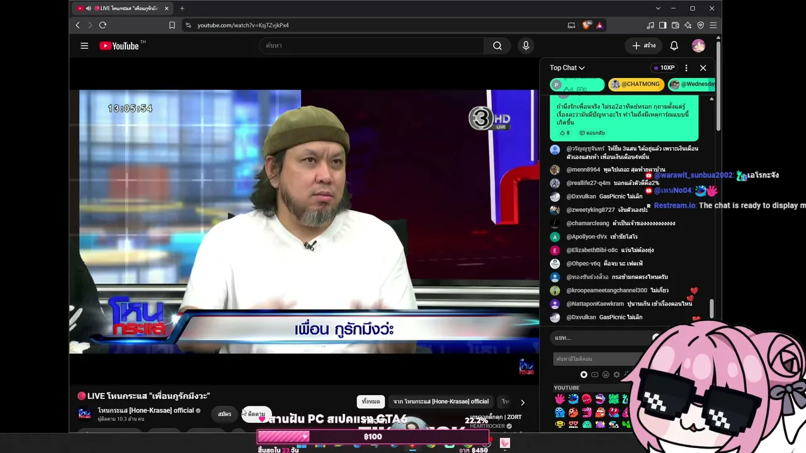806x453 pixels.
Task: Click the chat scrollbar thumb
Action: pyautogui.click(x=712, y=309)
